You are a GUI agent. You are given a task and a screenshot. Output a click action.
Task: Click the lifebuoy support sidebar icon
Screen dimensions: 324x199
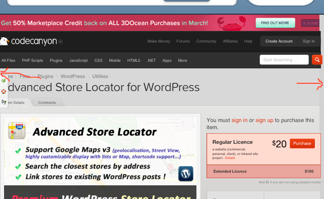point(4,91)
